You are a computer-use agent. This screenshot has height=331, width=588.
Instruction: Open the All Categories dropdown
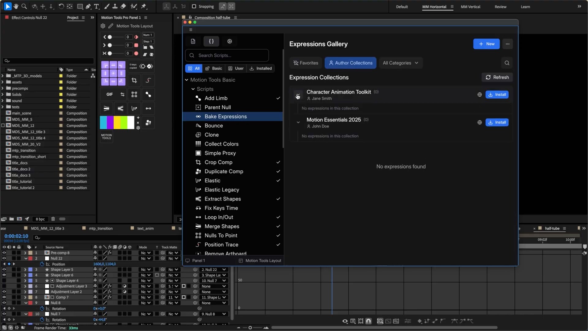click(x=401, y=63)
